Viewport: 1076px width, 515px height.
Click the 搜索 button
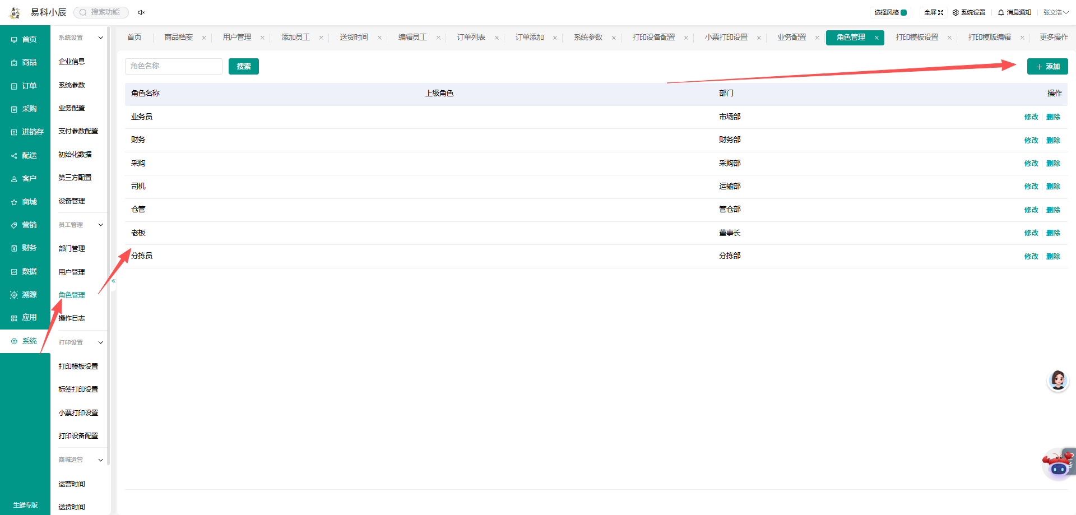pos(244,66)
